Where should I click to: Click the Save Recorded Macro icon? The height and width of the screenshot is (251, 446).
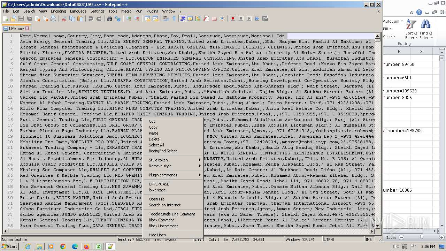pyautogui.click(x=265, y=18)
